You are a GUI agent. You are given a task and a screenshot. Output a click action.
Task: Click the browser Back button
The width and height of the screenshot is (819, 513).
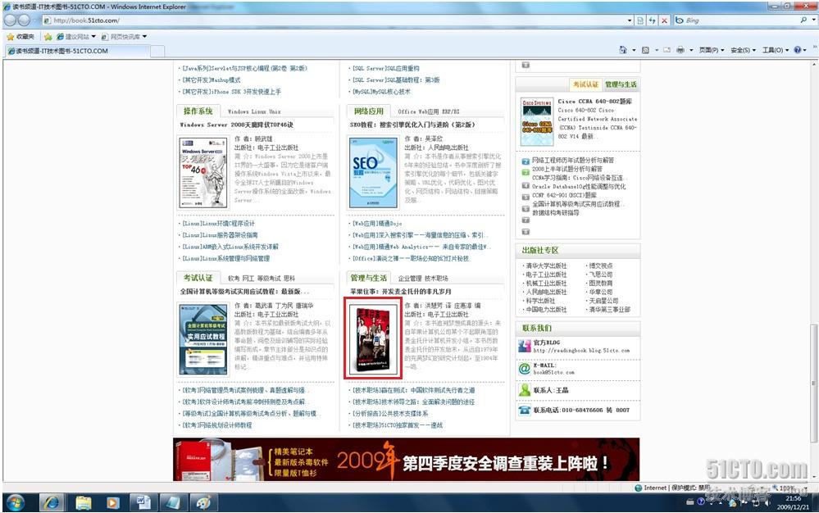(x=11, y=20)
